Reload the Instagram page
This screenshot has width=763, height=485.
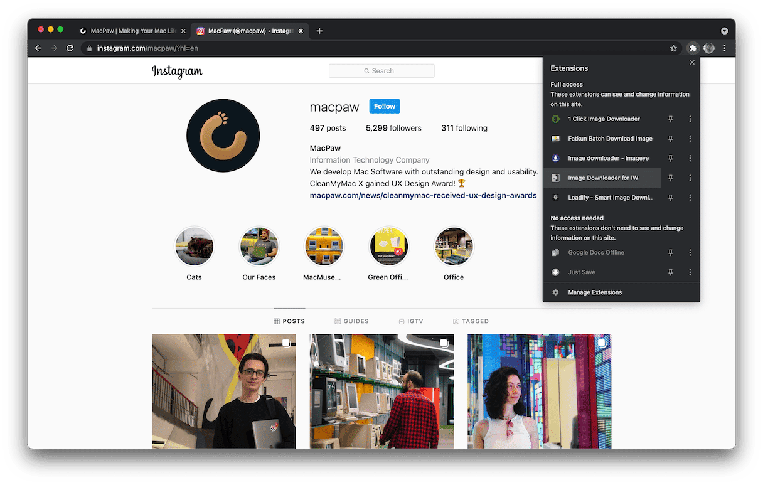point(70,48)
